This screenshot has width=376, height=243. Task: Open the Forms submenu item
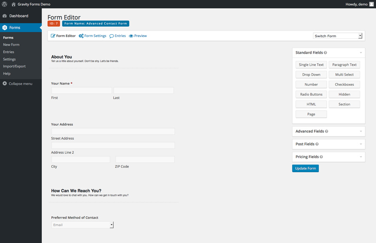(x=8, y=38)
